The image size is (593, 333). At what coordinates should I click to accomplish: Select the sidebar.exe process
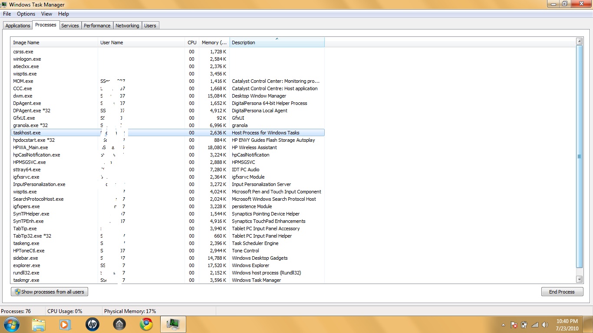pyautogui.click(x=168, y=258)
